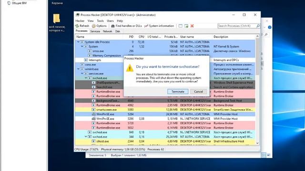Sort by I/O total column header
305x171 pixels.
[x=153, y=37]
